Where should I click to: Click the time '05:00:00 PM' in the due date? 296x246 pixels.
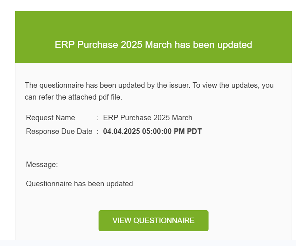pos(163,131)
